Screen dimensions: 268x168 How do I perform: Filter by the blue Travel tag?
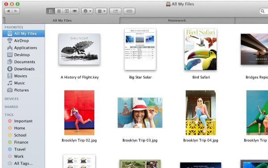coord(24,149)
